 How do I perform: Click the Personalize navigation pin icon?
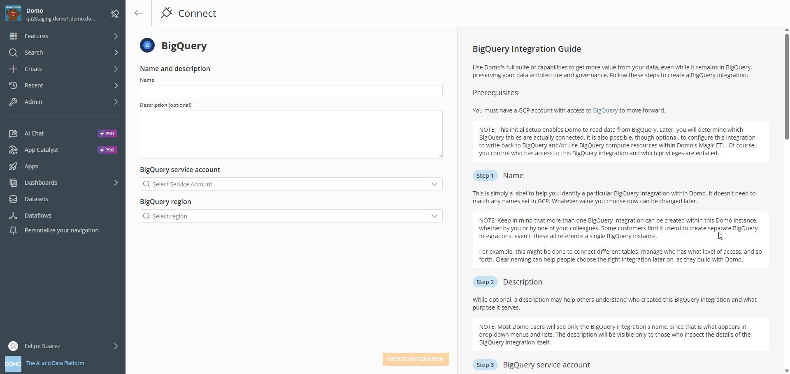[13, 231]
